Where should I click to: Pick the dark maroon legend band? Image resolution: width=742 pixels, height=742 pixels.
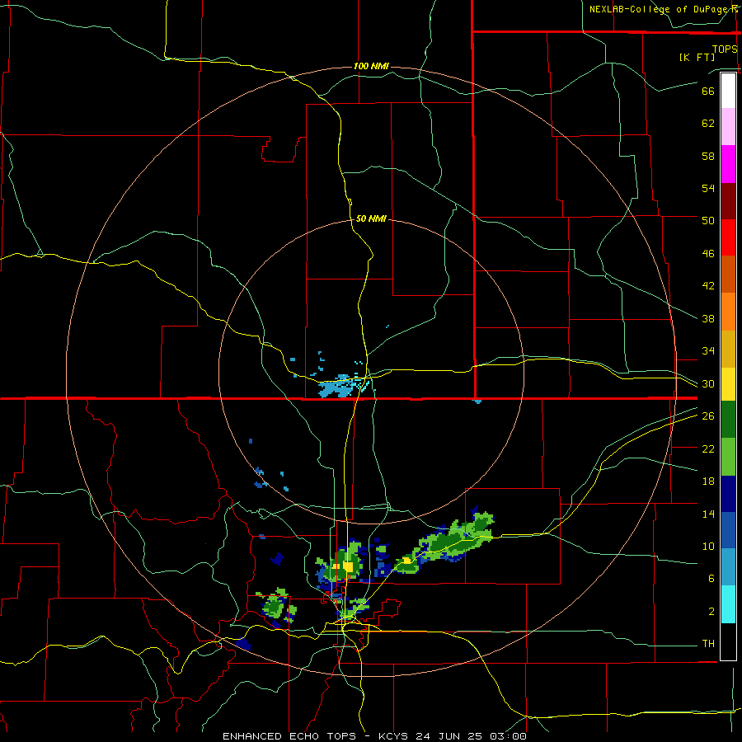pos(728,201)
